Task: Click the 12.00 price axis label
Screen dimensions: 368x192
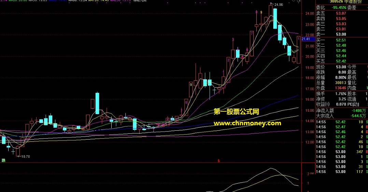Action: click(310, 142)
